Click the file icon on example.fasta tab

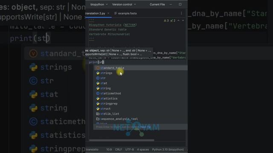tap(116, 13)
